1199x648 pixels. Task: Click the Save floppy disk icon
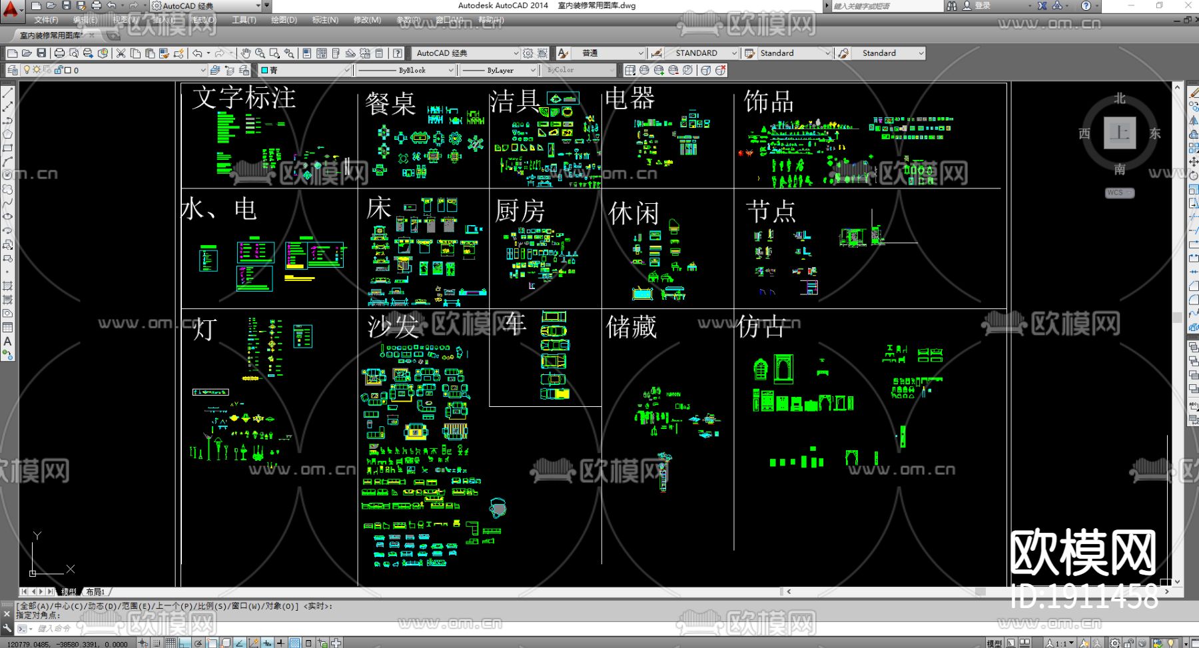coord(41,53)
